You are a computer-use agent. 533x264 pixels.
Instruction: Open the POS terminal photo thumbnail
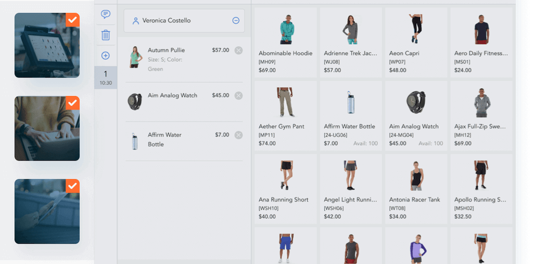[47, 45]
